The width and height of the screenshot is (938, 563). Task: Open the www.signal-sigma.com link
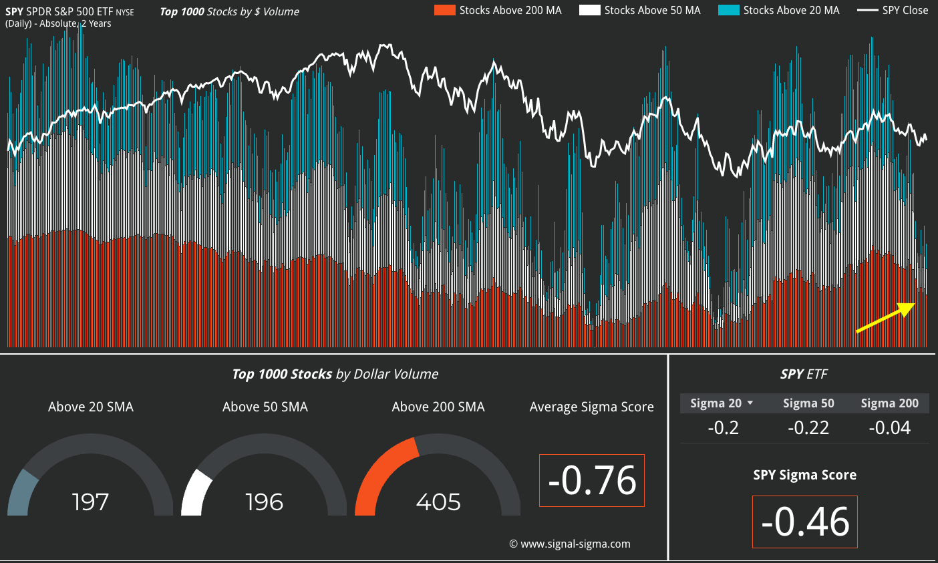pyautogui.click(x=575, y=544)
